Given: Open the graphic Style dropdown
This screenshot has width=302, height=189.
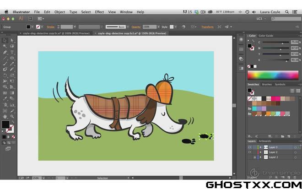Looking at the screenshot, I should click(175, 27).
